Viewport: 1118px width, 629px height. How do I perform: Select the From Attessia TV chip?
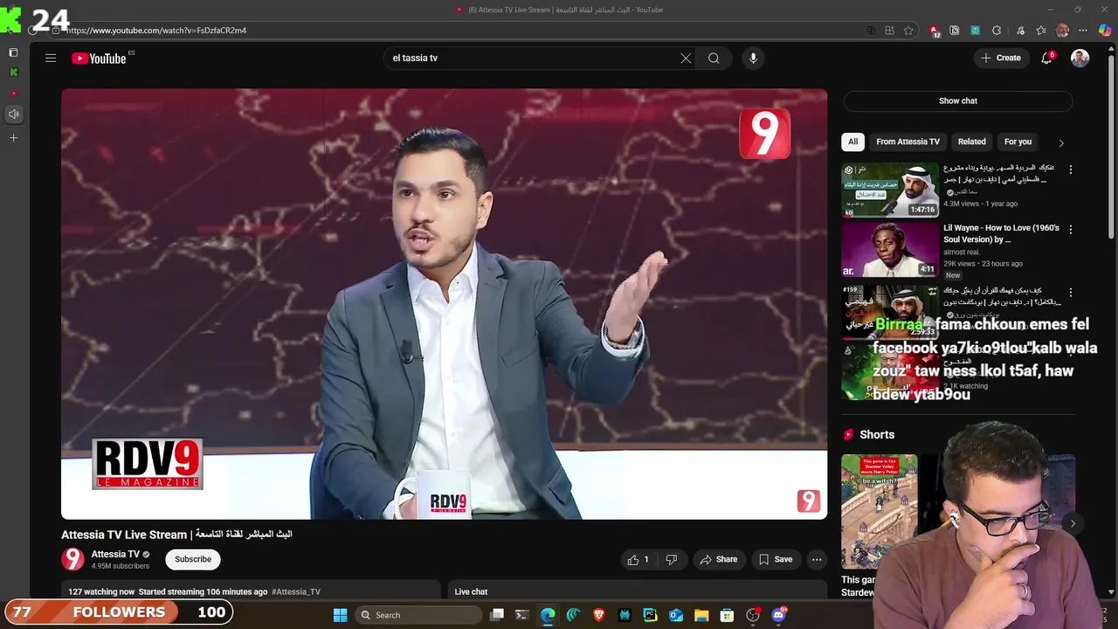908,142
